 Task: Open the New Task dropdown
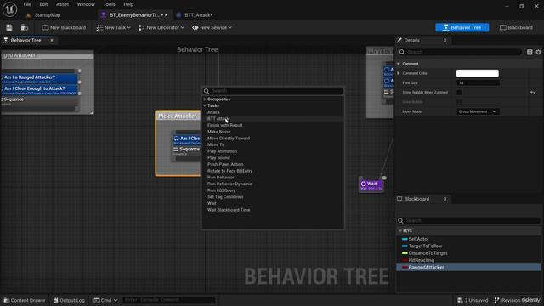click(113, 27)
